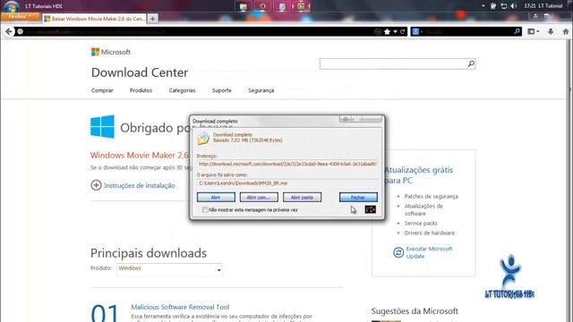573x322 pixels.
Task: Expand the address bar history dropdown arrow
Action: 395,32
